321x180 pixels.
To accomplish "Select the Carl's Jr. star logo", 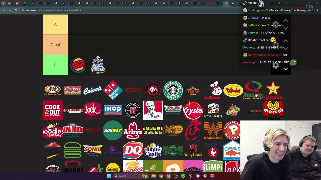I will click(273, 90).
